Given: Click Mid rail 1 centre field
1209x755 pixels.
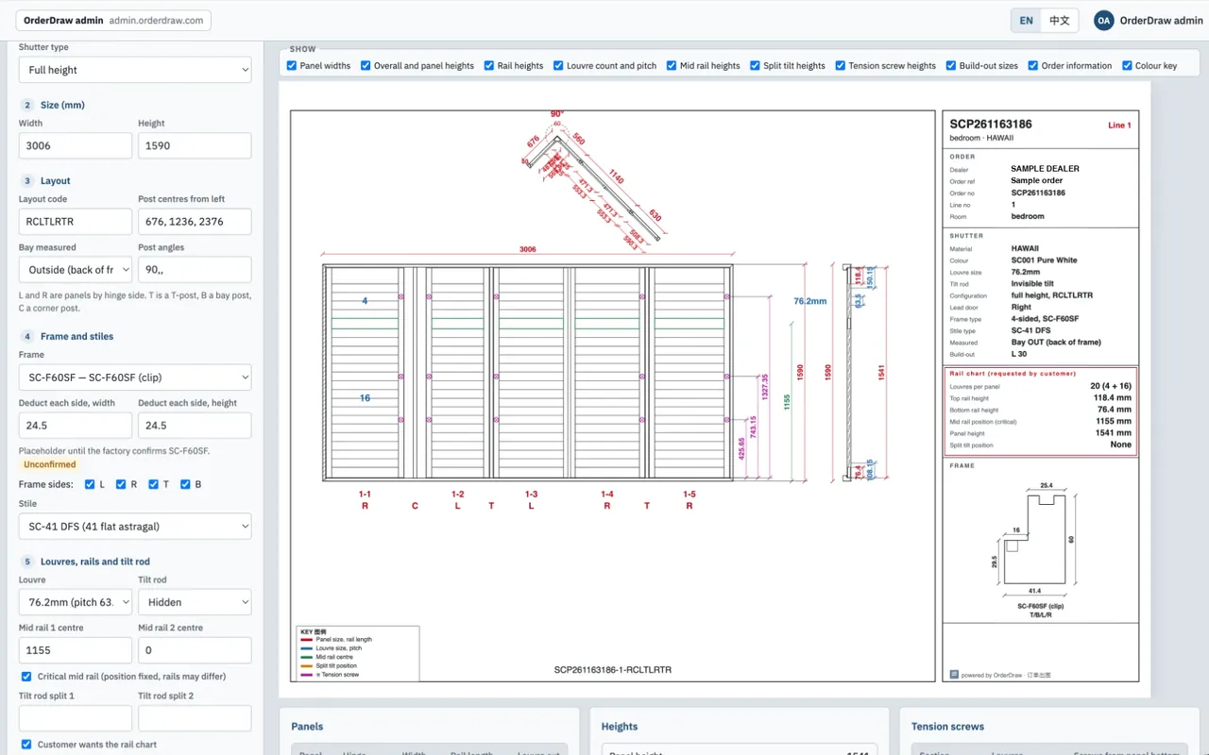Looking at the screenshot, I should click(x=76, y=650).
